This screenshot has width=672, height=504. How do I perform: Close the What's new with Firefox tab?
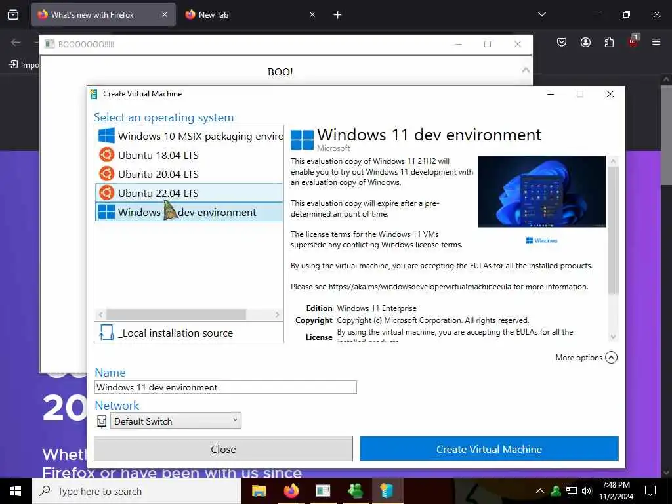click(x=165, y=14)
